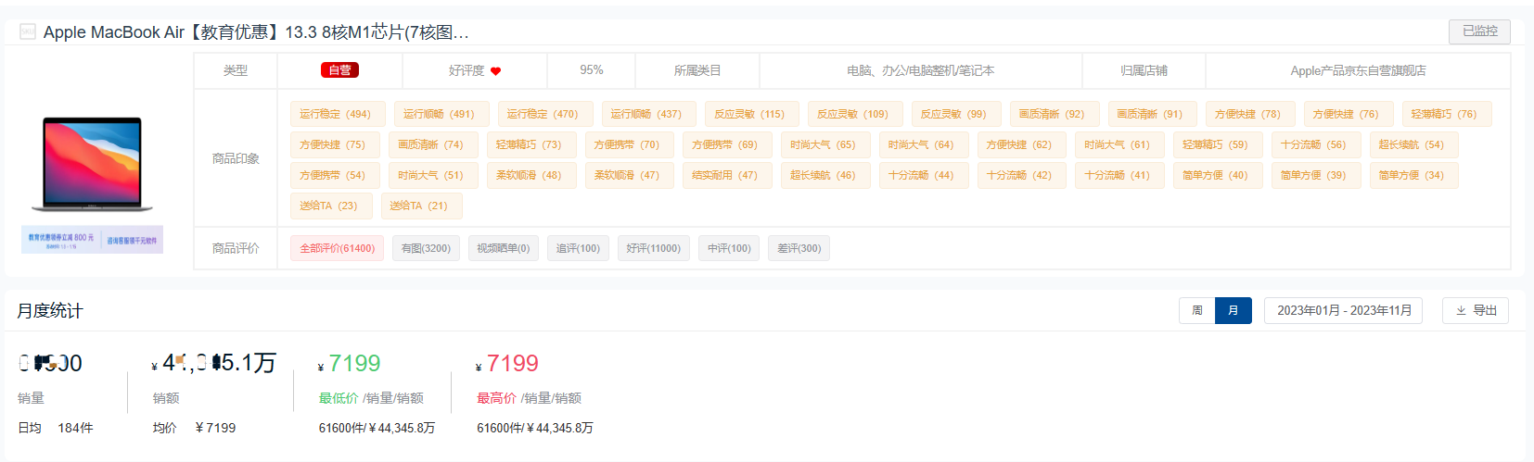The image size is (1534, 462).
Task: Filter reviews by 有图(3200)
Action: point(426,248)
